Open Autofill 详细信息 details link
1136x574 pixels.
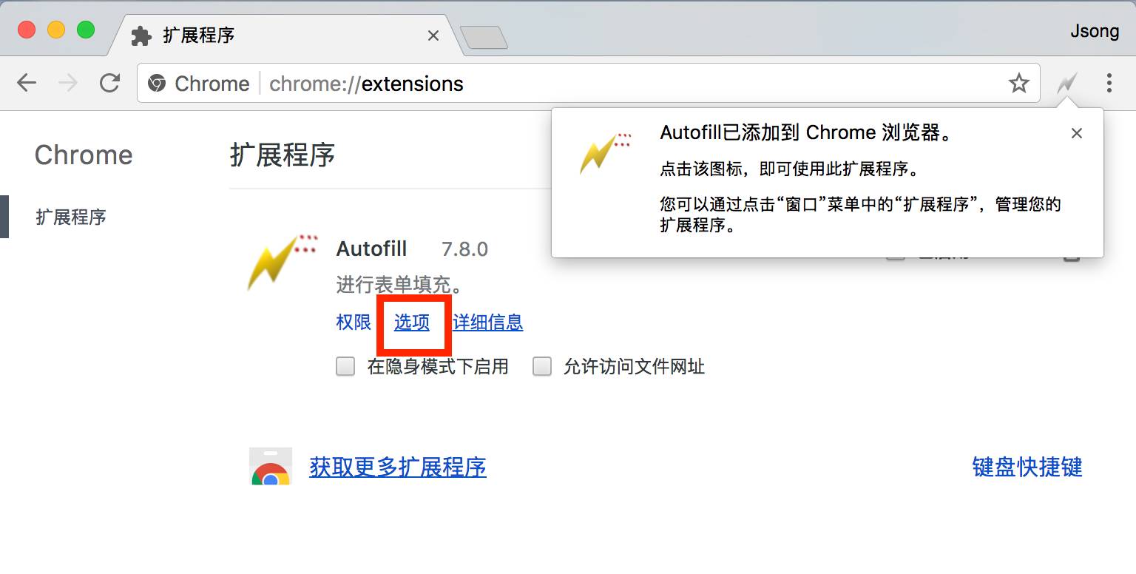(x=488, y=323)
